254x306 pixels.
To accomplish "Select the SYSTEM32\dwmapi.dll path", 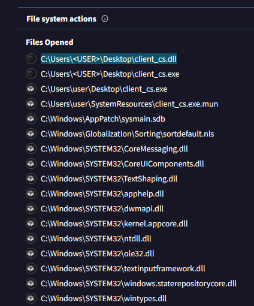I will [x=102, y=209].
